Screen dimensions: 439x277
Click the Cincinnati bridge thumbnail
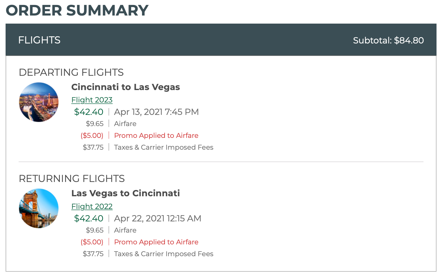coord(38,208)
